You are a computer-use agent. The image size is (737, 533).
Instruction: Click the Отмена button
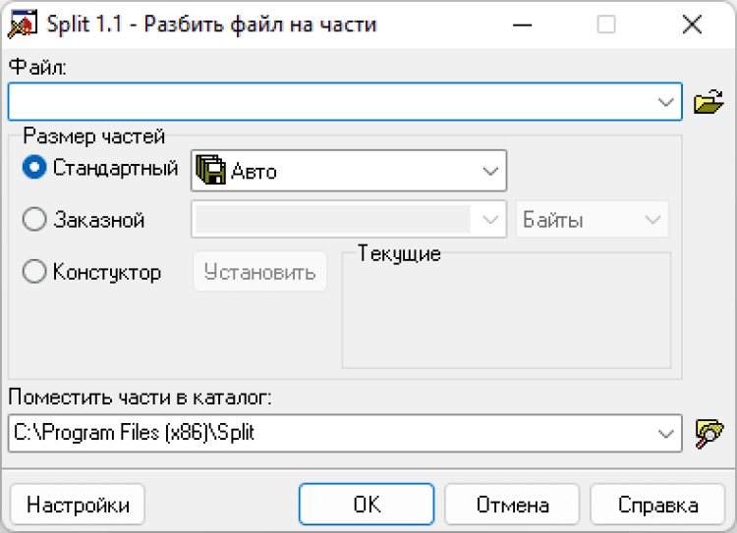pos(512,505)
